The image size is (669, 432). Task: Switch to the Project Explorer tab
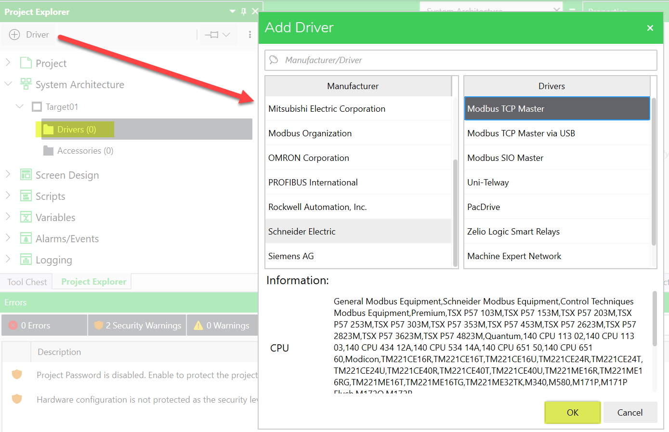(x=93, y=282)
